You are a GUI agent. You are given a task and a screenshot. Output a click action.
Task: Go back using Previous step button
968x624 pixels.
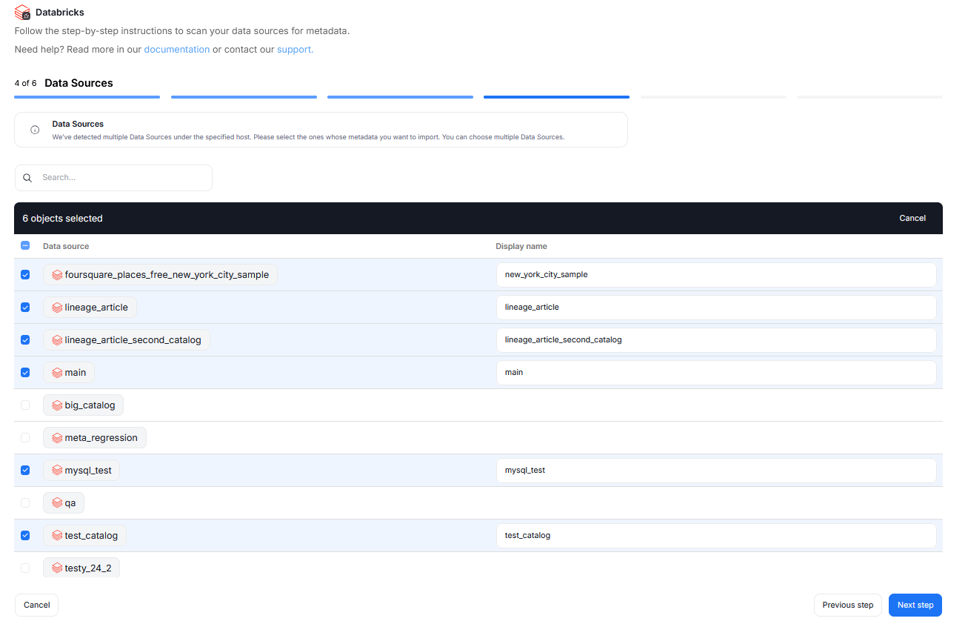pyautogui.click(x=847, y=605)
